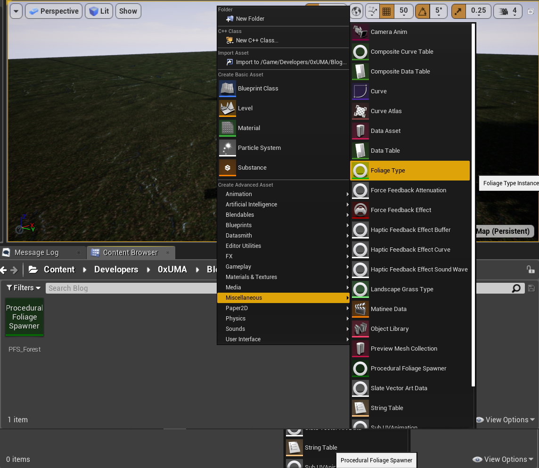Select Landscape Grass Type entry
The height and width of the screenshot is (468, 539).
(410, 289)
